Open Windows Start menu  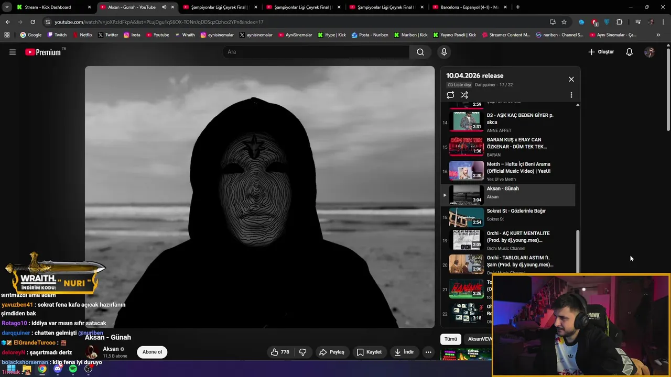click(12, 369)
